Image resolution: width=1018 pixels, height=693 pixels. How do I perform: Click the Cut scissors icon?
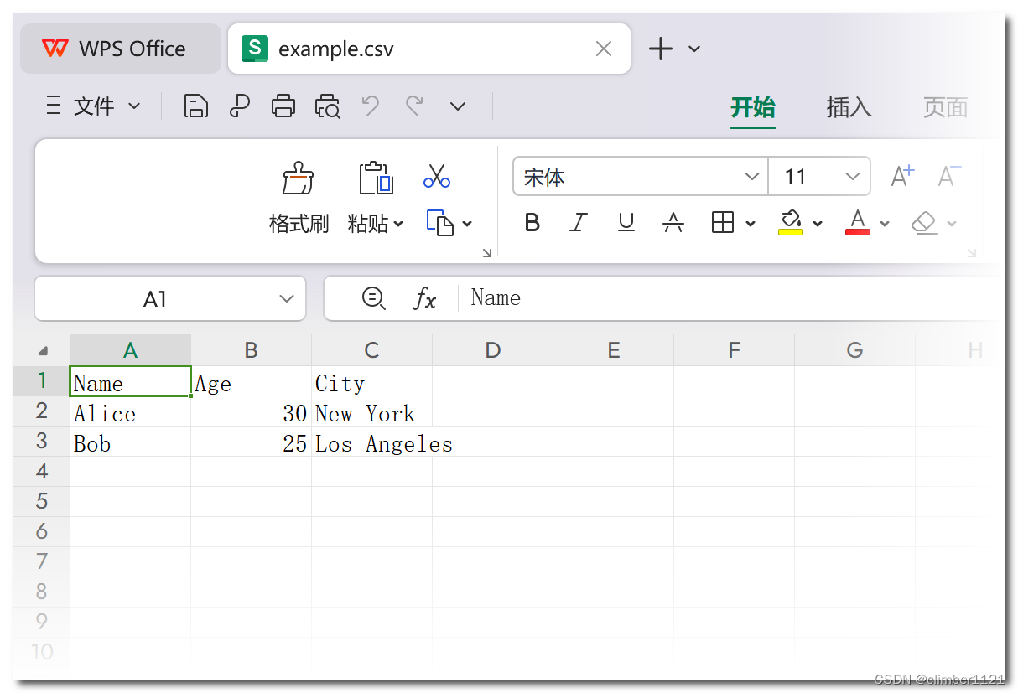point(437,176)
